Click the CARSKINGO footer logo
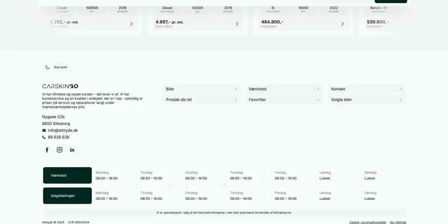 [60, 86]
